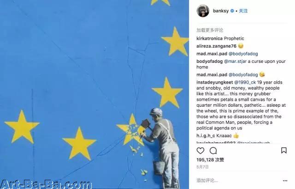View the 195,128 likes count
This screenshot has width=295, height=189.
210,160
